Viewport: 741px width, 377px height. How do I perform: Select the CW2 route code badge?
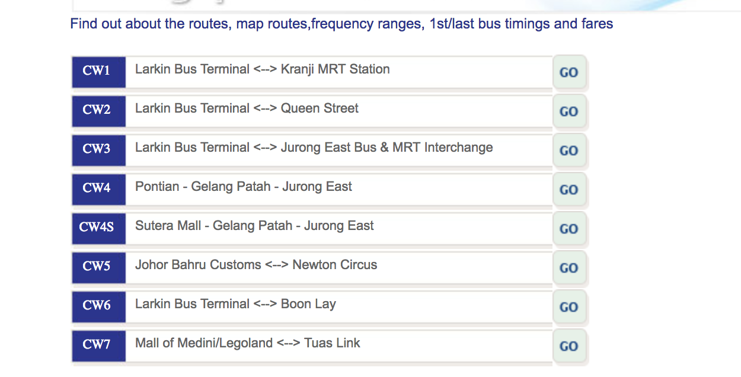(x=98, y=110)
